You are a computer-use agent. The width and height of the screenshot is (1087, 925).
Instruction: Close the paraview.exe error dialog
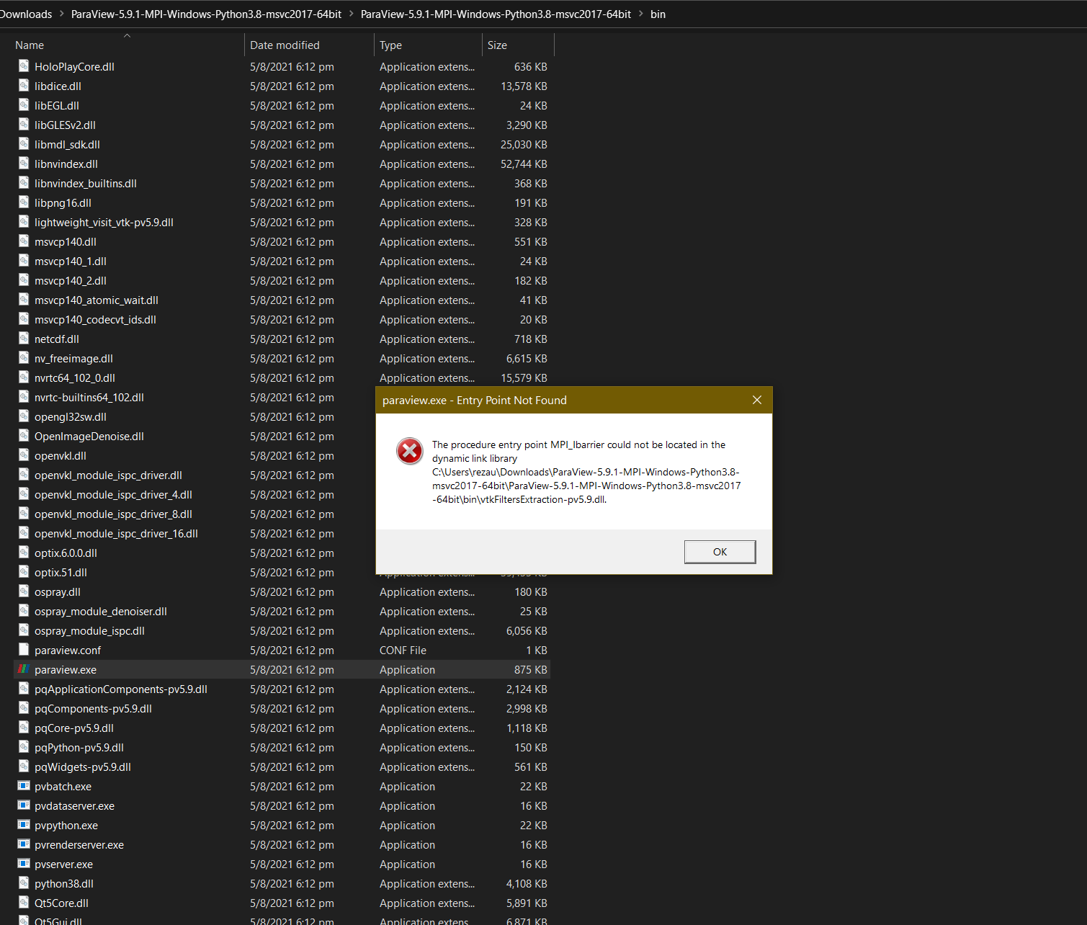(x=757, y=400)
